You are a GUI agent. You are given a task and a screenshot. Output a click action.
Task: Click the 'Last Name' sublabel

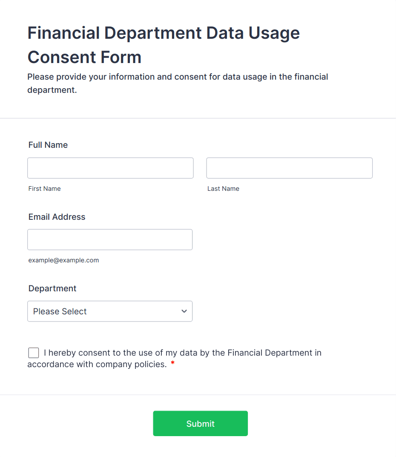[x=223, y=189]
